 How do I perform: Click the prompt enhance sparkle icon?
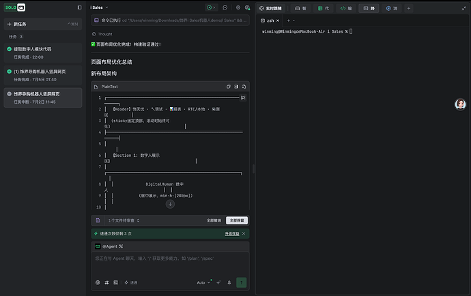pos(218,282)
